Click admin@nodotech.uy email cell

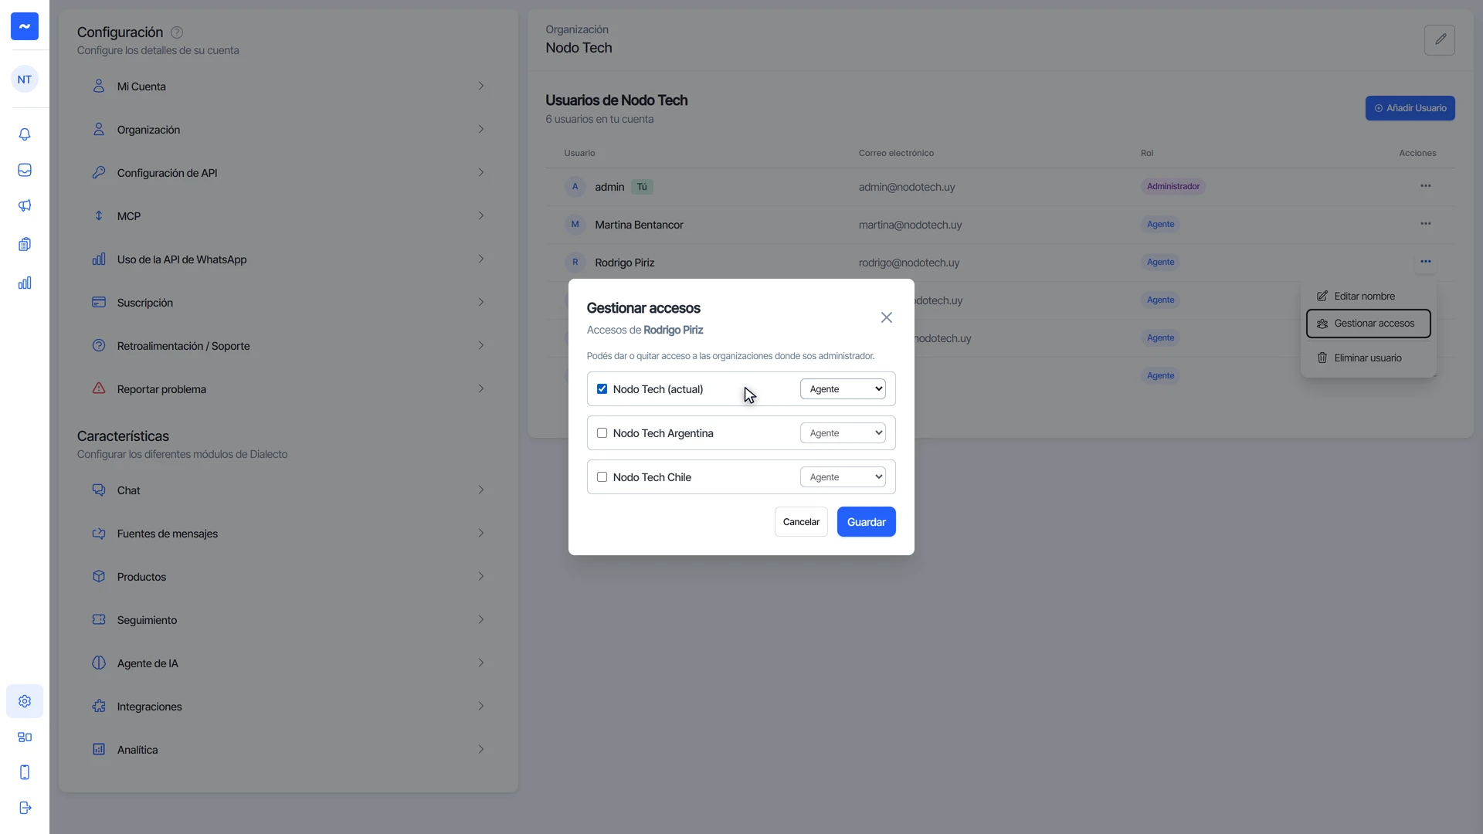(907, 187)
